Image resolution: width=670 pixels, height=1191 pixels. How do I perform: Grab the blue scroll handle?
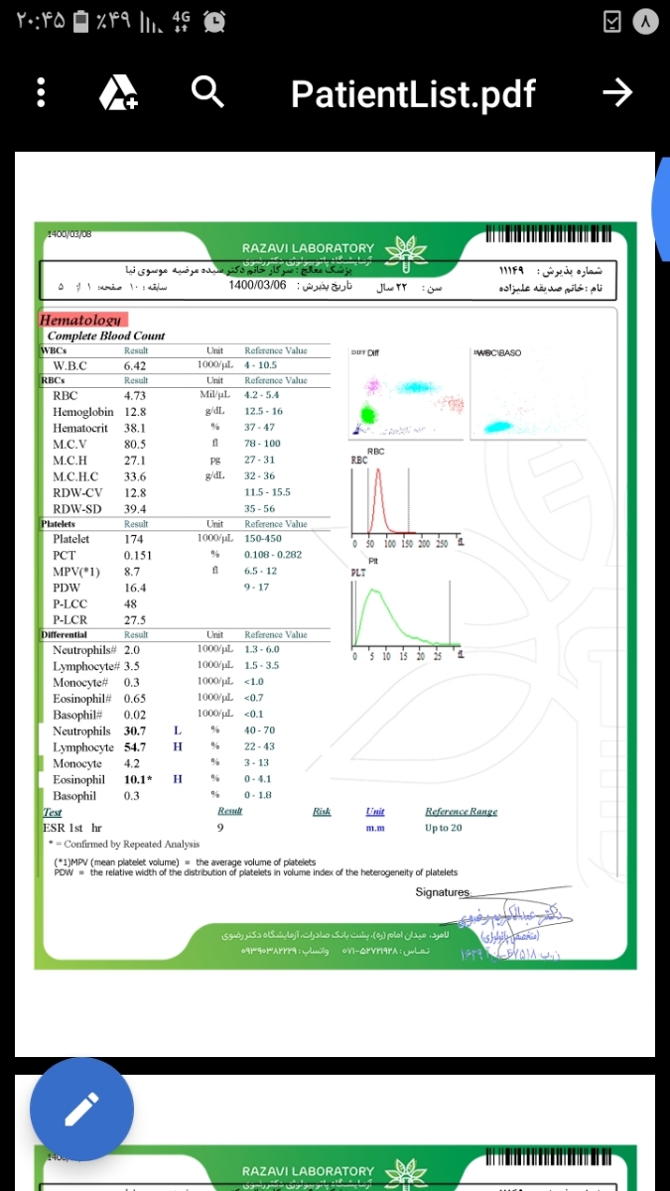click(x=661, y=208)
